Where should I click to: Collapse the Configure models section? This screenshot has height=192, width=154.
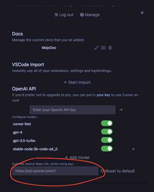click(26, 117)
